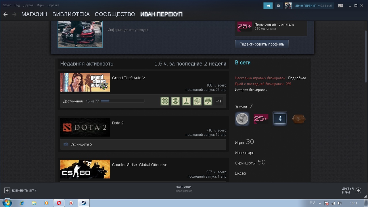Image resolution: width=368 pixels, height=207 pixels.
Task: Open the profile avatar picture
Action: [80, 34]
